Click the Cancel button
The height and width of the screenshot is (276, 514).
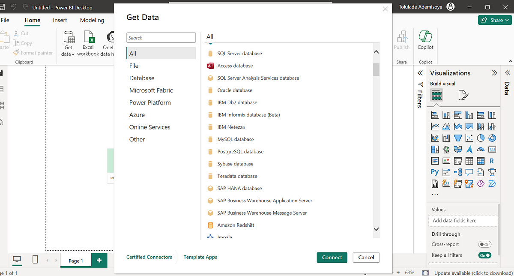click(x=366, y=257)
